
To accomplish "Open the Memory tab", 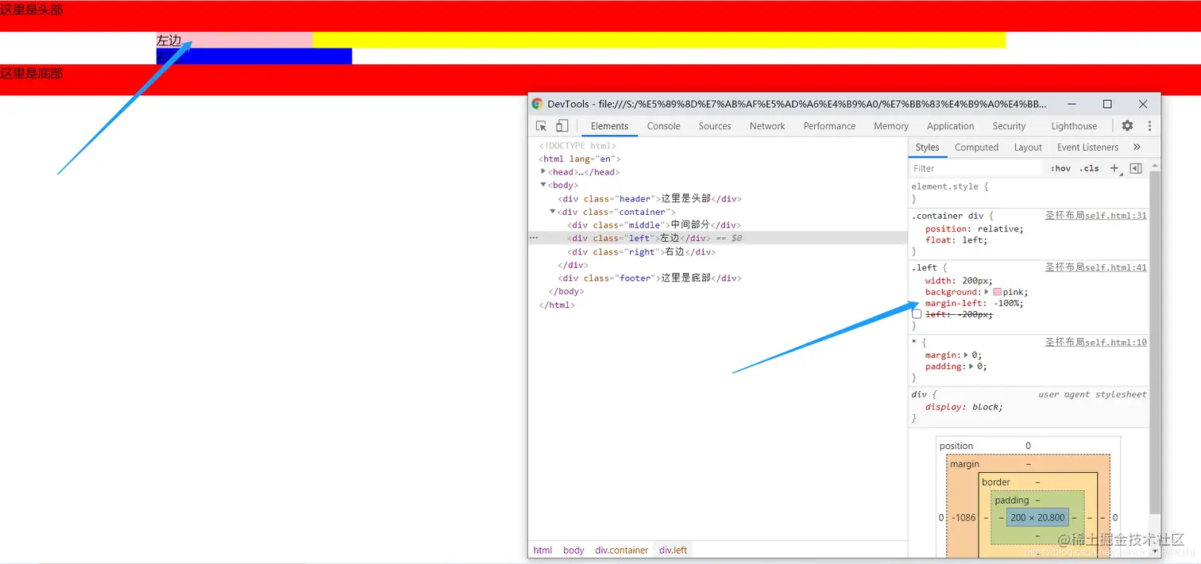I will pos(891,126).
